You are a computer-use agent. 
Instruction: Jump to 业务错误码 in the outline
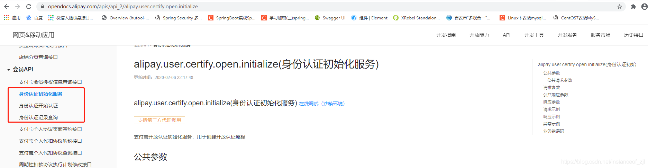(x=554, y=131)
